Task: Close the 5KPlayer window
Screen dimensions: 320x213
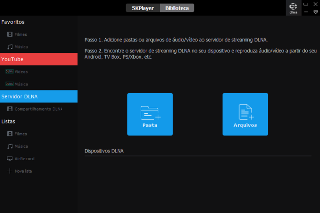Action: (x=315, y=4)
